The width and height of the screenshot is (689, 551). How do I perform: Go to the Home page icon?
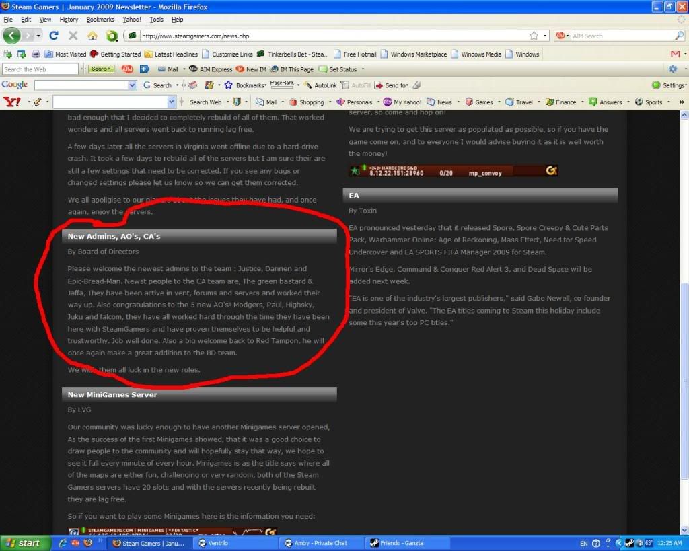tap(92, 36)
